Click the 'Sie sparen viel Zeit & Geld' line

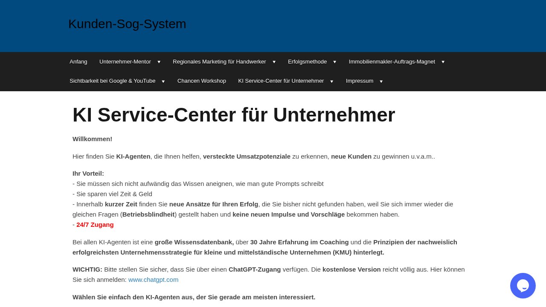[x=113, y=194]
